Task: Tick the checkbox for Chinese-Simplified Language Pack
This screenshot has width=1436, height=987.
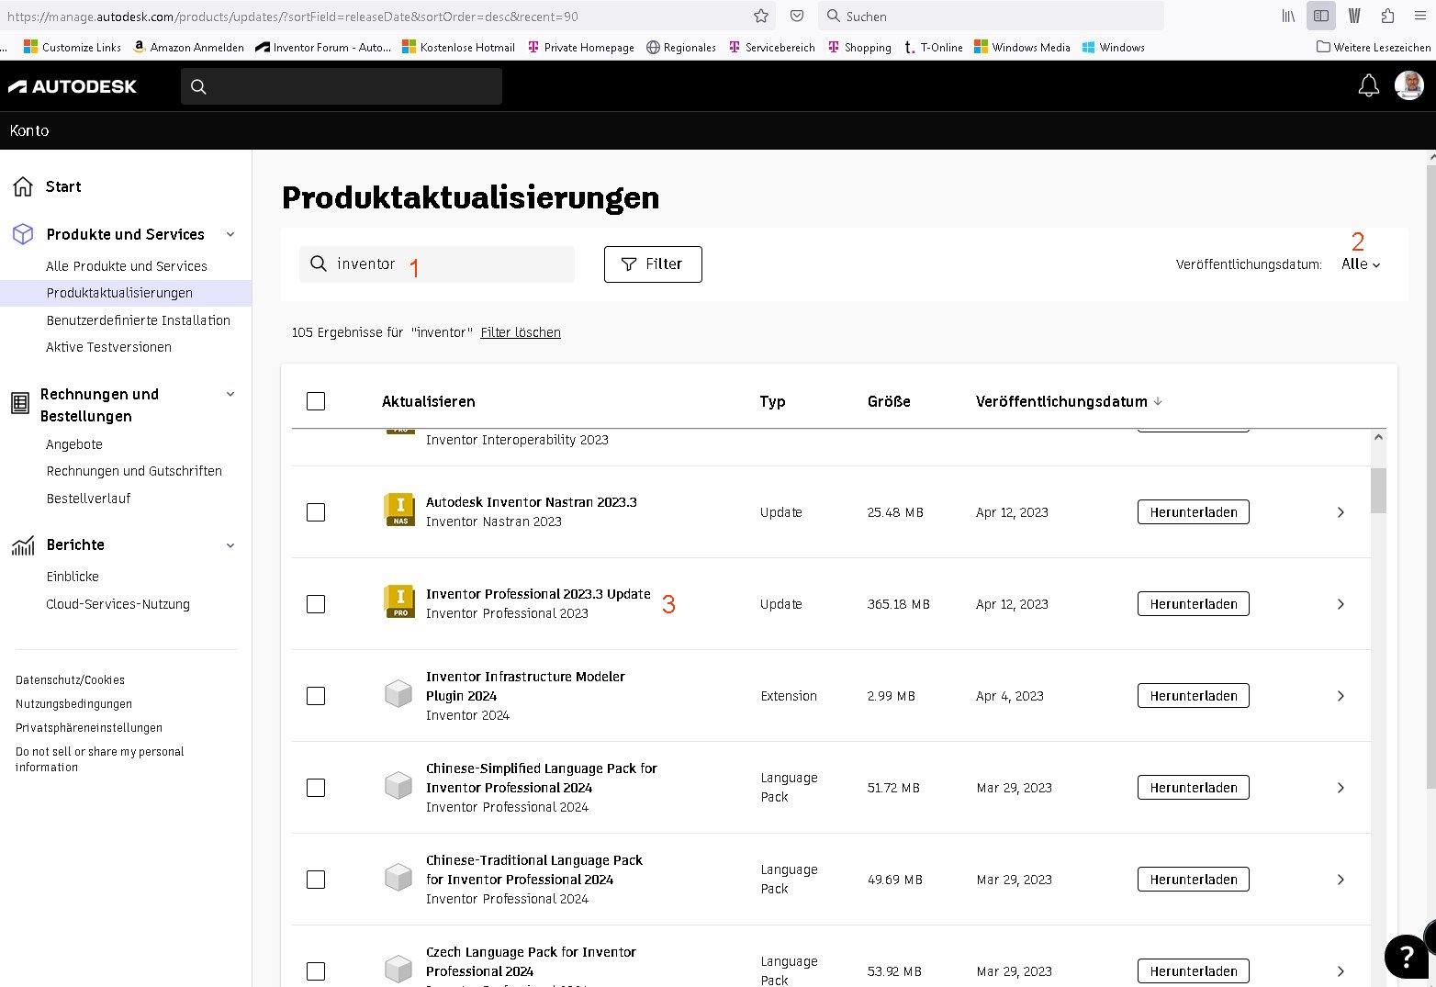Action: tap(316, 788)
